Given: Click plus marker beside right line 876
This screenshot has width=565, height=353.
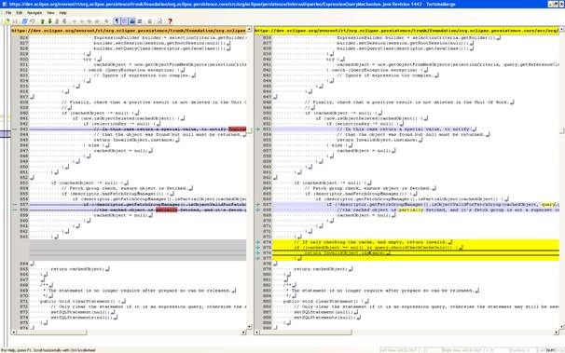Looking at the screenshot, I should pyautogui.click(x=257, y=253).
